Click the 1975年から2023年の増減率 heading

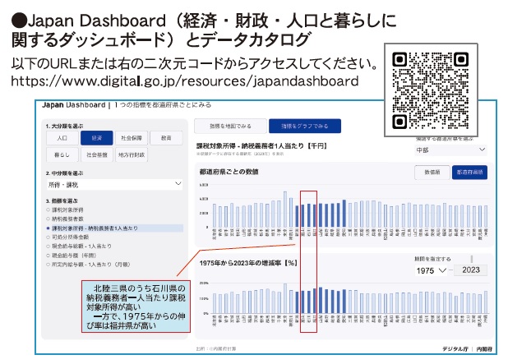[x=248, y=263]
